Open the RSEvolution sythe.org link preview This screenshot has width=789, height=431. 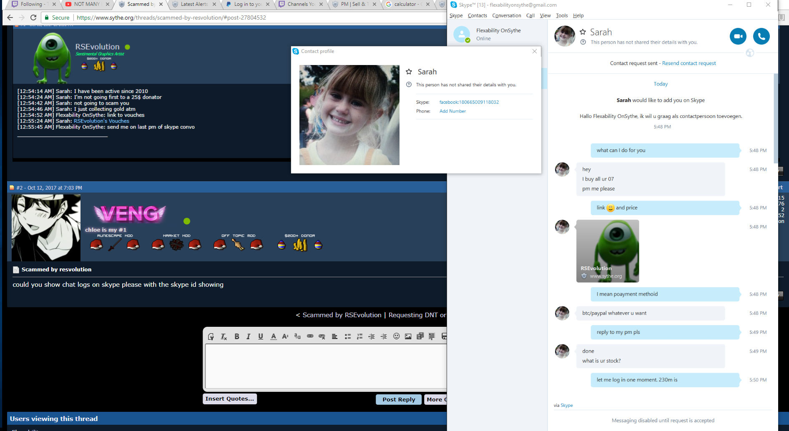tap(608, 251)
